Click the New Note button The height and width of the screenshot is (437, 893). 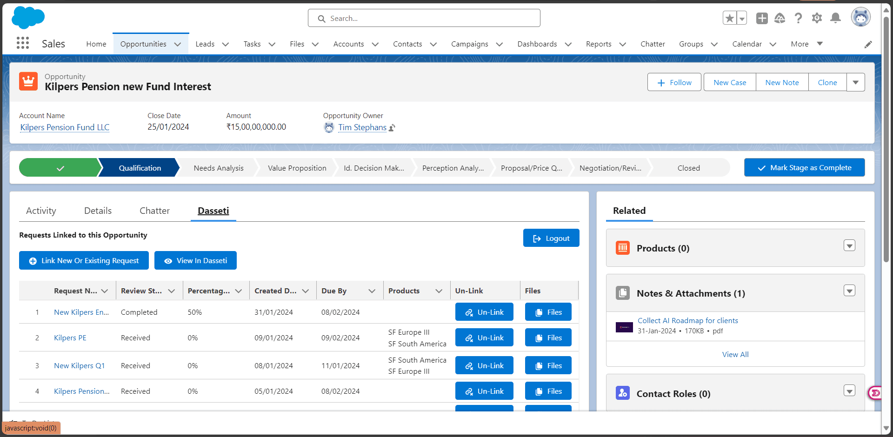coord(782,82)
